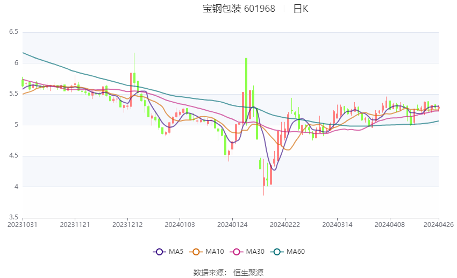This screenshot has height=278, width=457.
Task: Click y-axis value 5
Action: [16, 125]
